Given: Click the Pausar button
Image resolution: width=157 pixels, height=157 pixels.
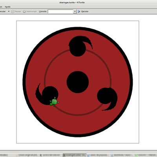Looking at the screenshot, I should (x=16, y=11).
